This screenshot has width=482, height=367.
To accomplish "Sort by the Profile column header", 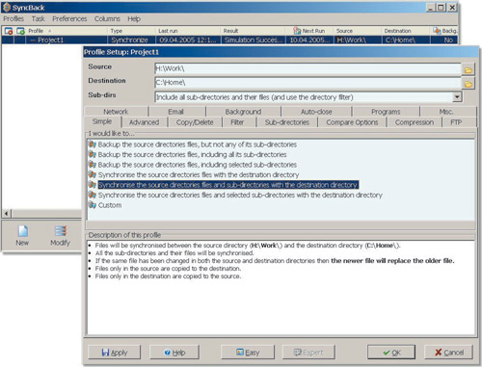I will (67, 31).
